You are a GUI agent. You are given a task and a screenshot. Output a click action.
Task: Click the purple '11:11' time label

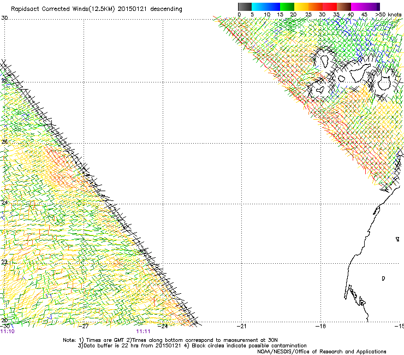pos(143,332)
